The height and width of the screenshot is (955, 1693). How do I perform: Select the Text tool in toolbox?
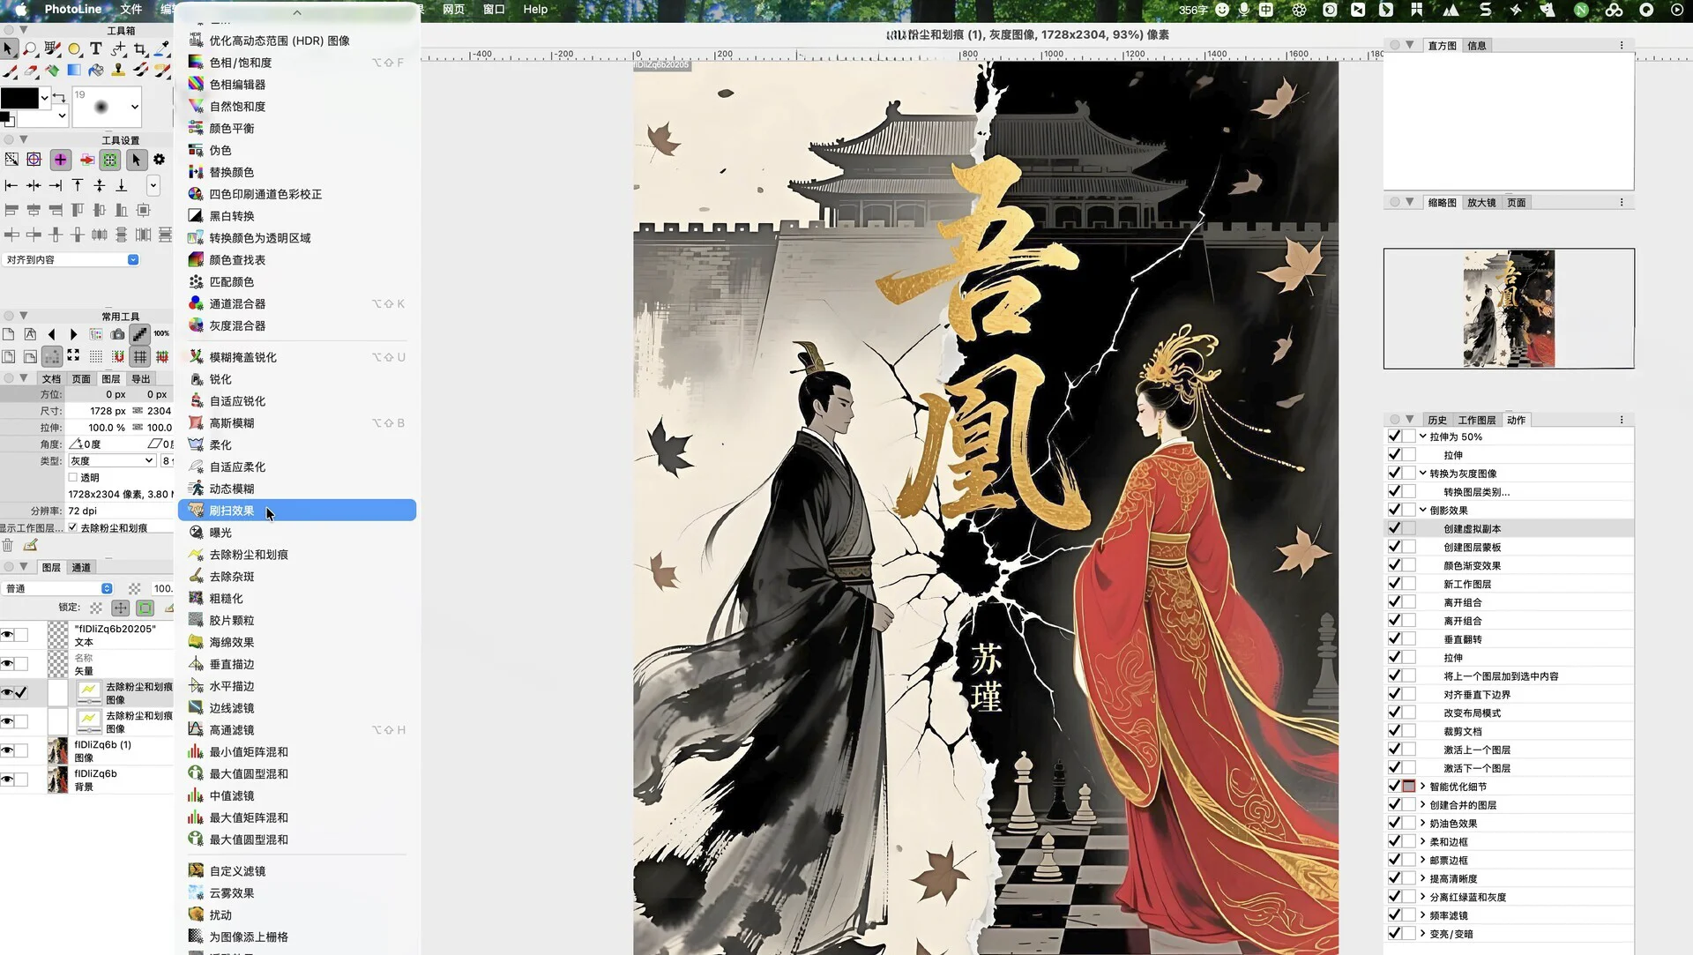pos(96,48)
